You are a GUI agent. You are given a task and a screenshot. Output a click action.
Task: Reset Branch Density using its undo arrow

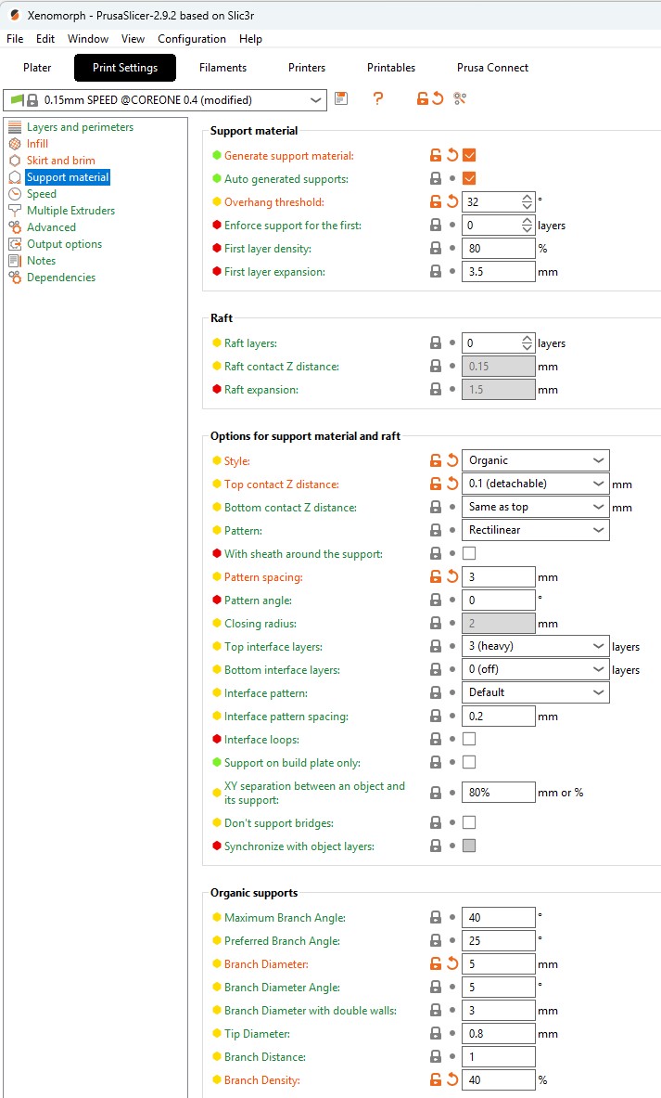coord(452,1079)
